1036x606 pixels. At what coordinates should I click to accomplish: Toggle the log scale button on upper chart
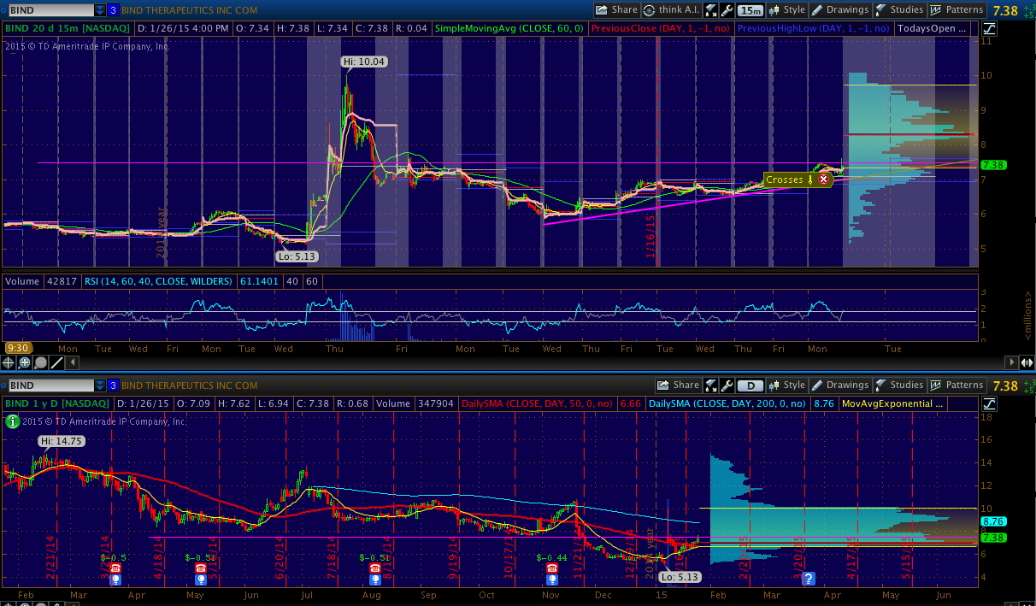(990, 29)
